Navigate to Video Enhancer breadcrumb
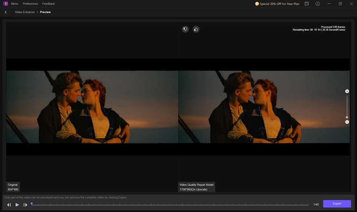Screen dimensions: 357x212 pyautogui.click(x=25, y=12)
